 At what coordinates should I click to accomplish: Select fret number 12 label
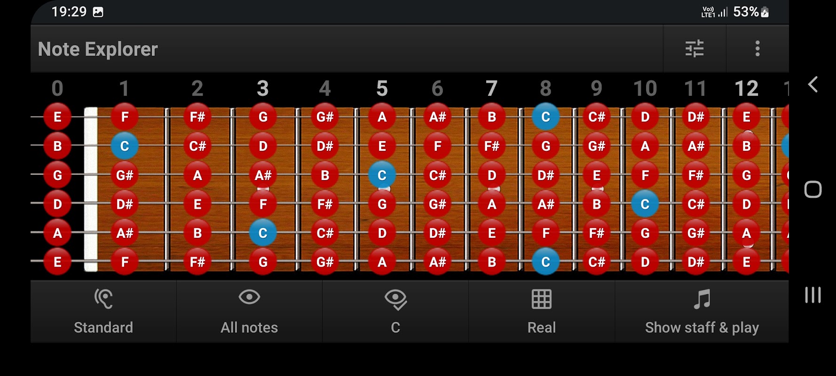click(x=746, y=88)
